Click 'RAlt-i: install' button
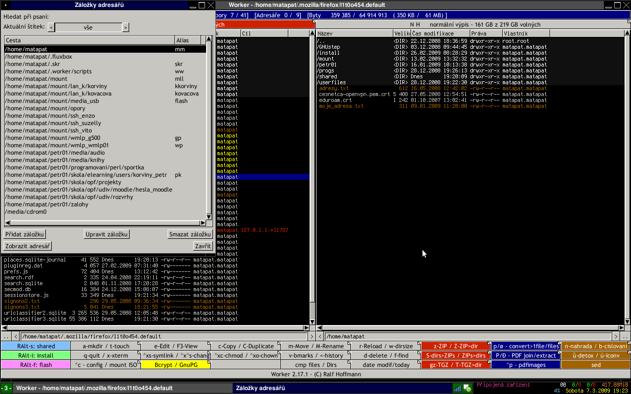Viewport: 631px width, 394px height. point(35,356)
